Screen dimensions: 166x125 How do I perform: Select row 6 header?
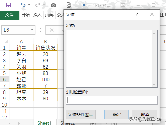(x=4, y=79)
